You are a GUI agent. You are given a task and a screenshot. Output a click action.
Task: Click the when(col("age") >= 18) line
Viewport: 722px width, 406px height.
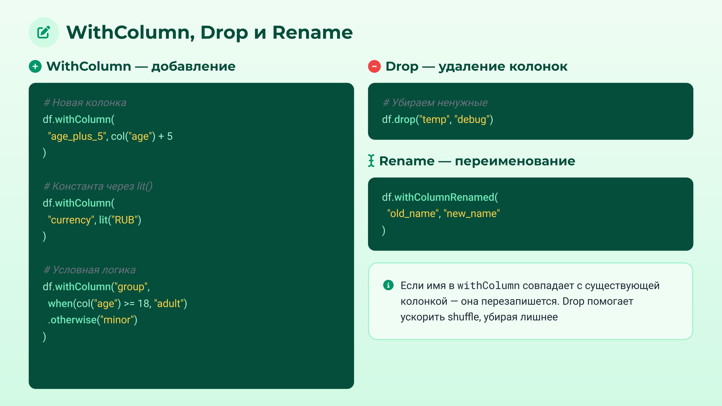[118, 303]
